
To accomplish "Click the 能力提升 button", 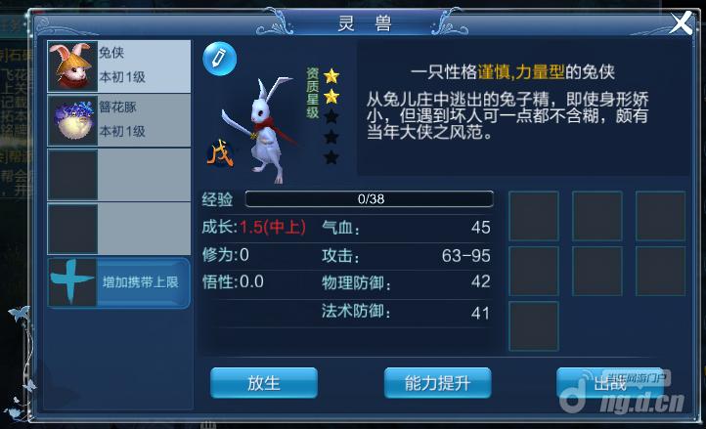I will (438, 383).
